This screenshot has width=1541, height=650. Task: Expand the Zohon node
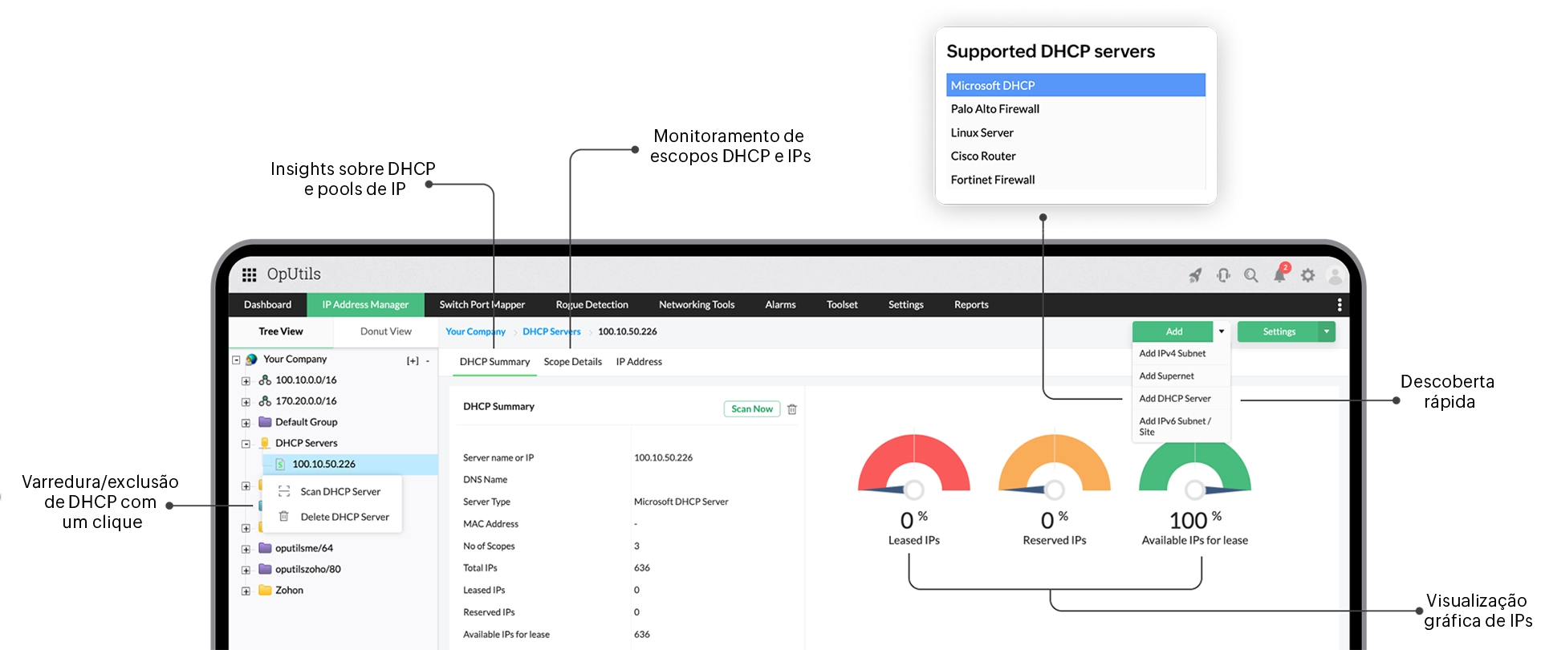pos(246,591)
